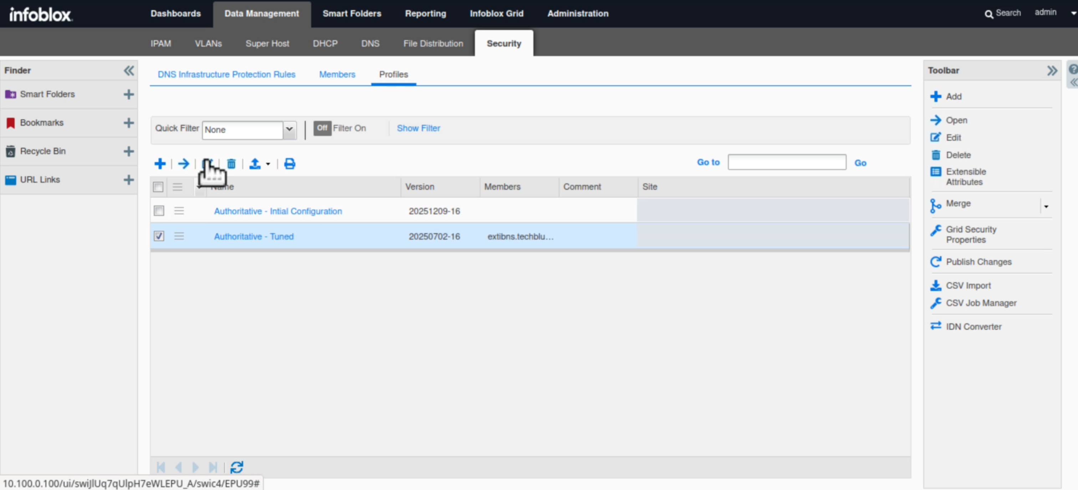
Task: Open the Data Management menu
Action: coord(261,14)
